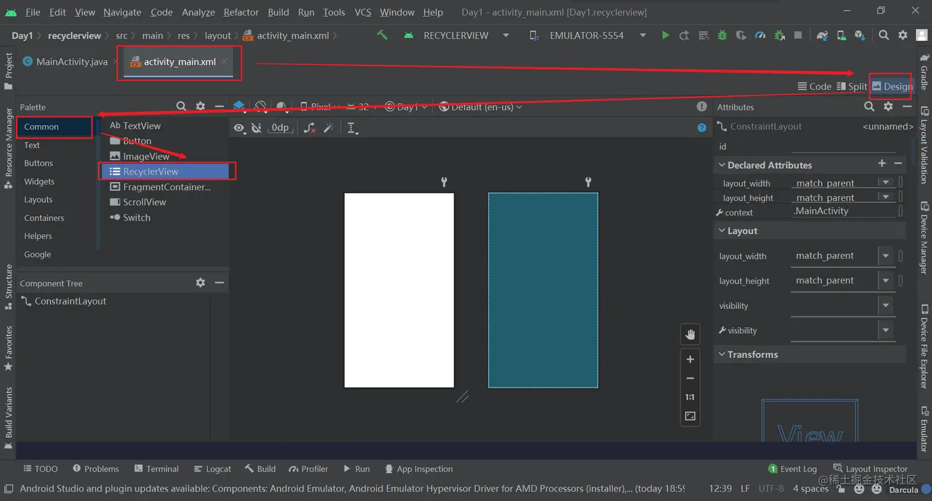Screen dimensions: 932x501
Task: Open the Refactor menu
Action: (241, 12)
